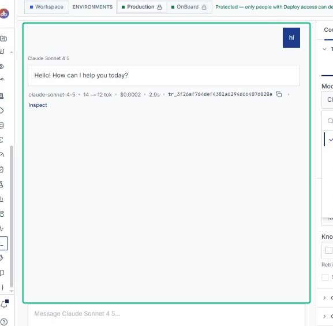The image size is (333, 326).
Task: Open the flask icon in the sidebar
Action: click(x=2, y=184)
